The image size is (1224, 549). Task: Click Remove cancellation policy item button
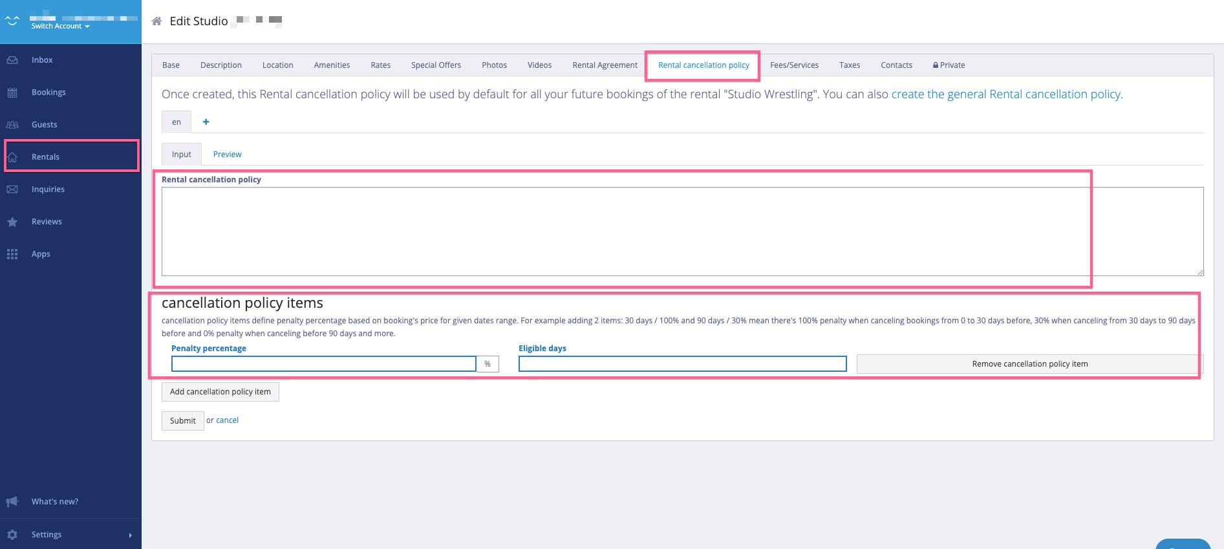1029,364
